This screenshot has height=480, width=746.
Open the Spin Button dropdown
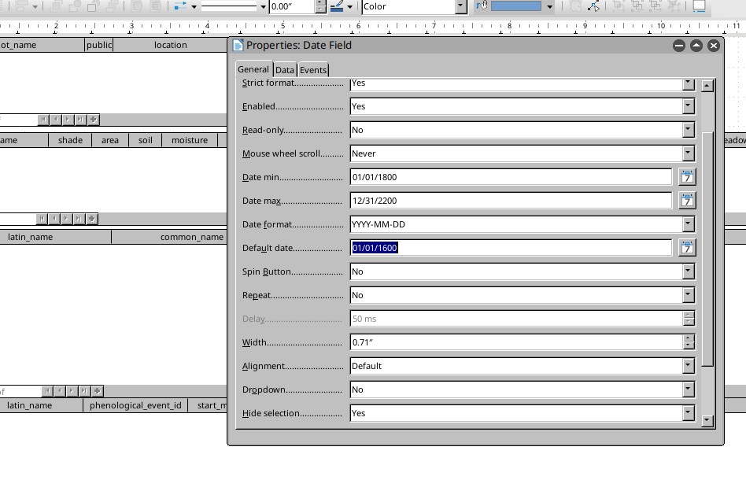tap(688, 271)
